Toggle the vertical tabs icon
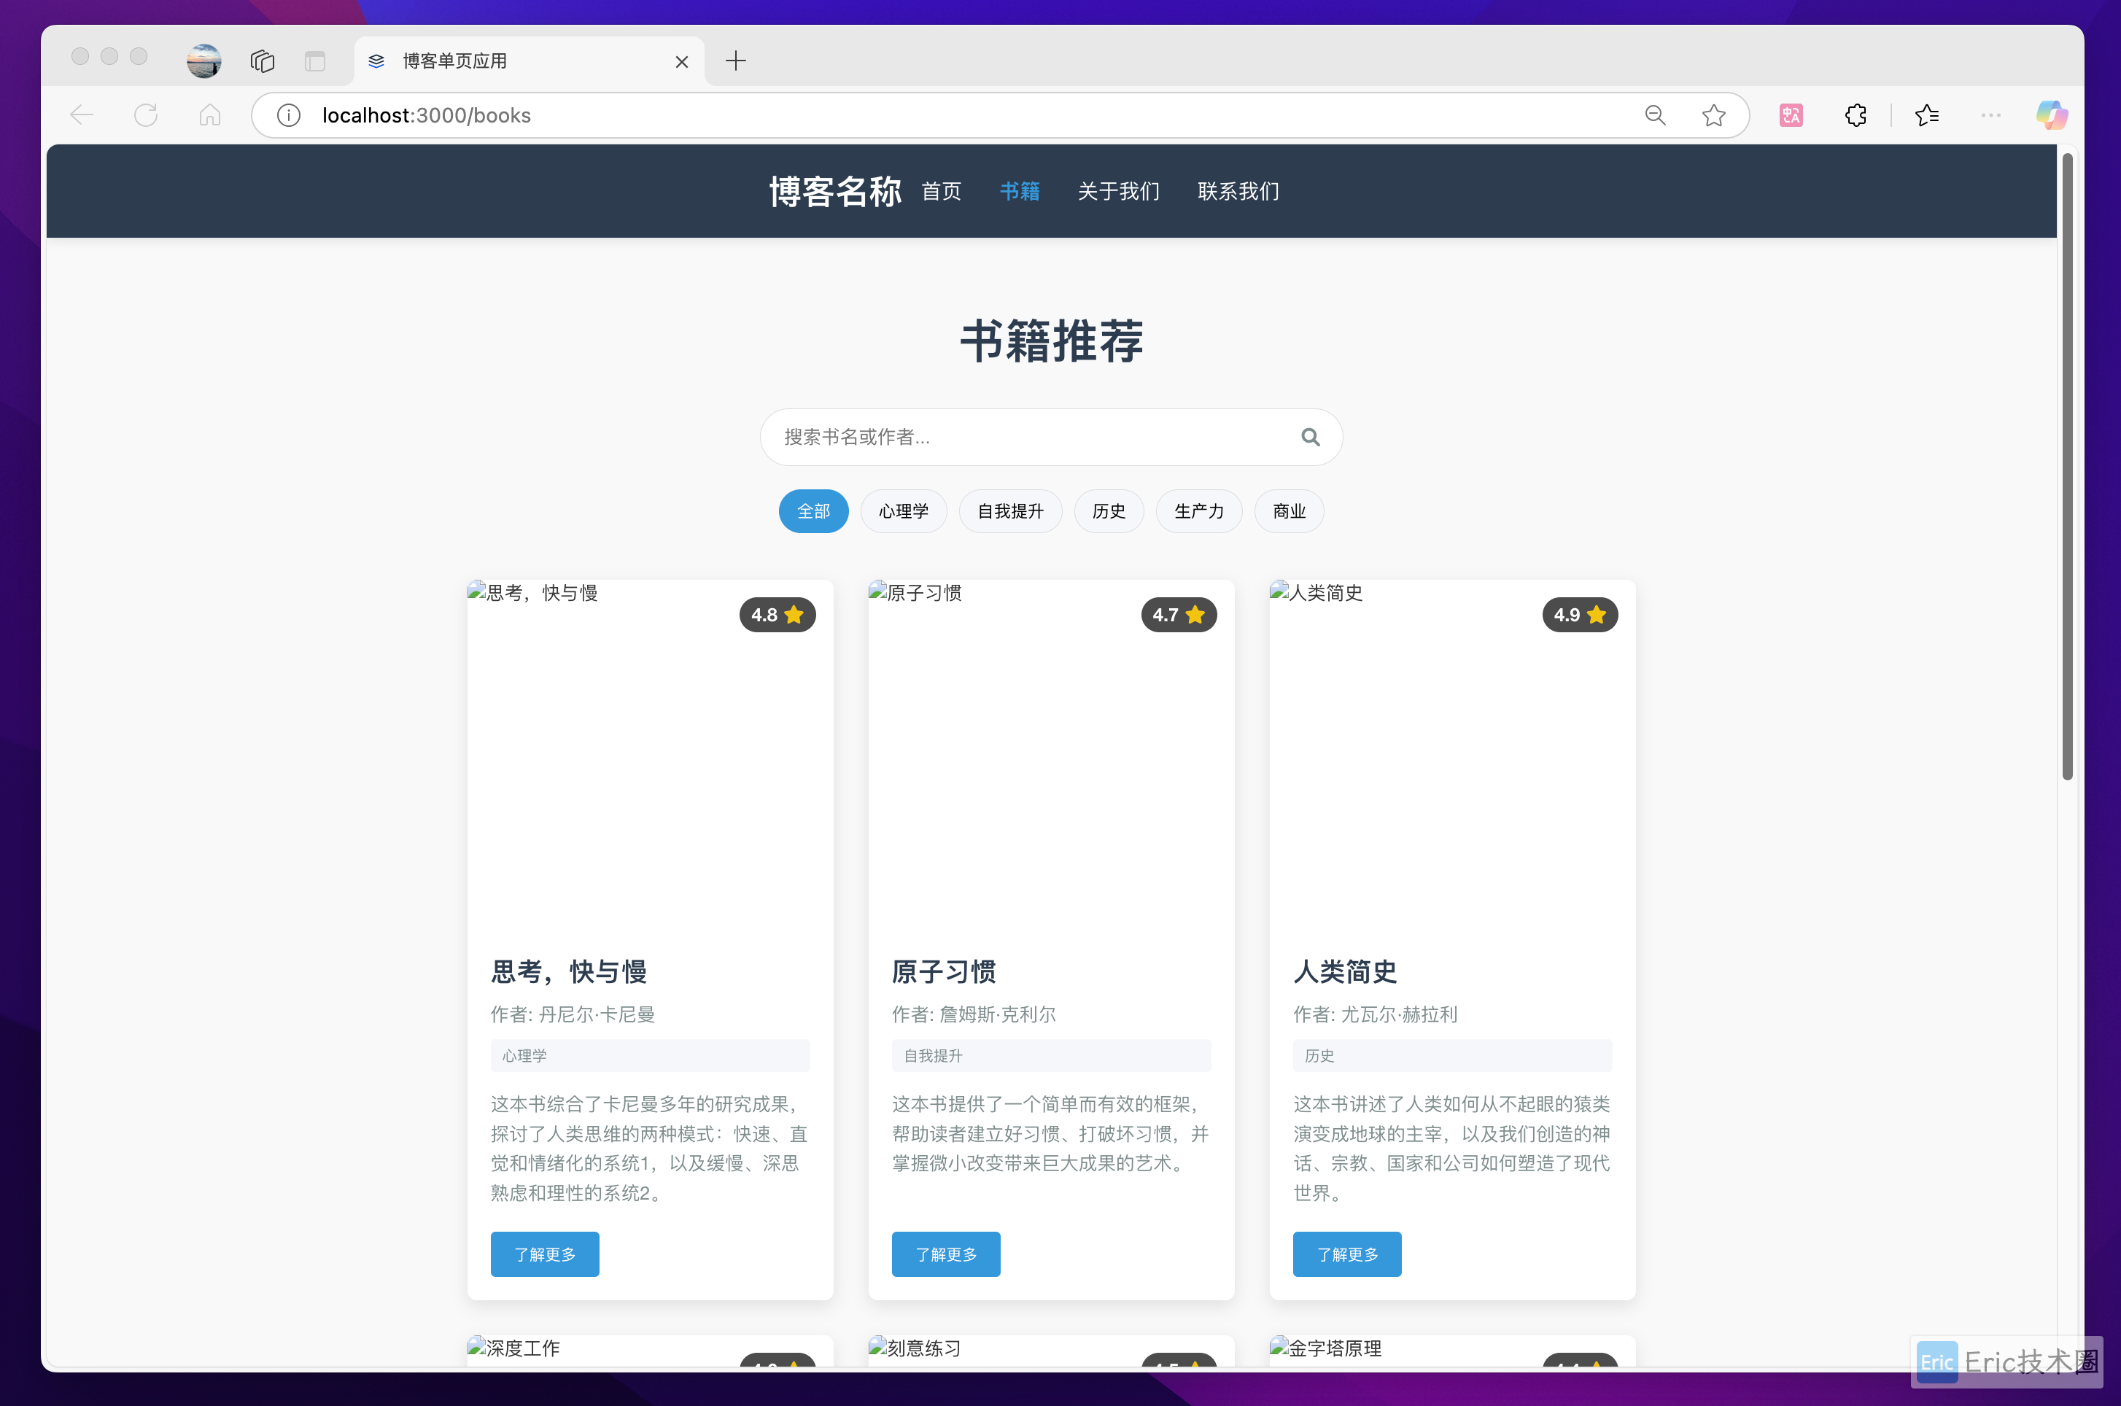The width and height of the screenshot is (2121, 1406). (315, 61)
